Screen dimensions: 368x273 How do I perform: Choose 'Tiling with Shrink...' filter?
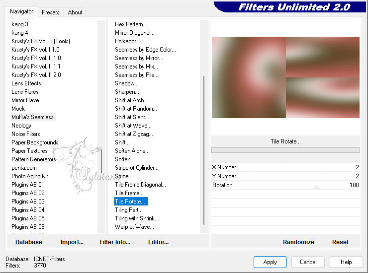click(137, 218)
